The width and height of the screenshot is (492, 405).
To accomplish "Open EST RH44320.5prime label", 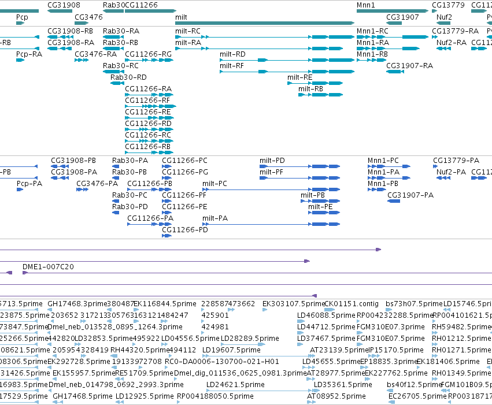I will pos(140,350).
